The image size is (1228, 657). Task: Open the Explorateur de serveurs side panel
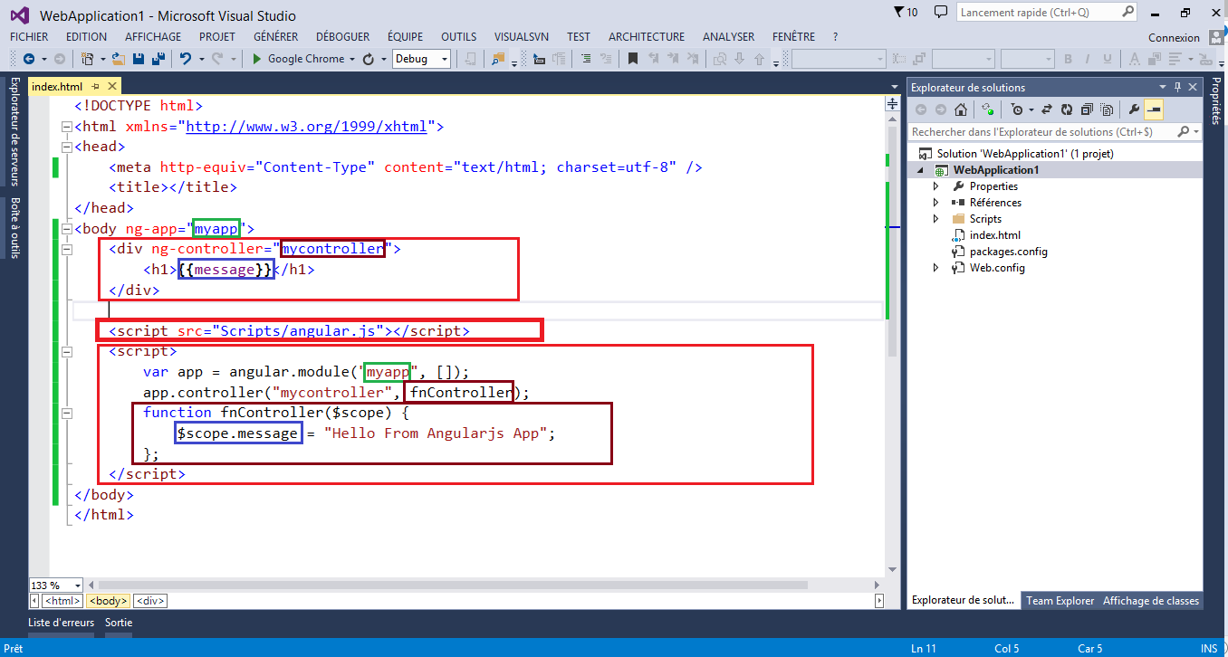(x=14, y=131)
